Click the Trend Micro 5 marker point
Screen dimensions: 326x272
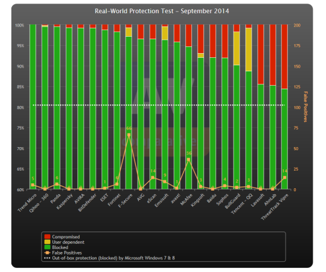33,185
